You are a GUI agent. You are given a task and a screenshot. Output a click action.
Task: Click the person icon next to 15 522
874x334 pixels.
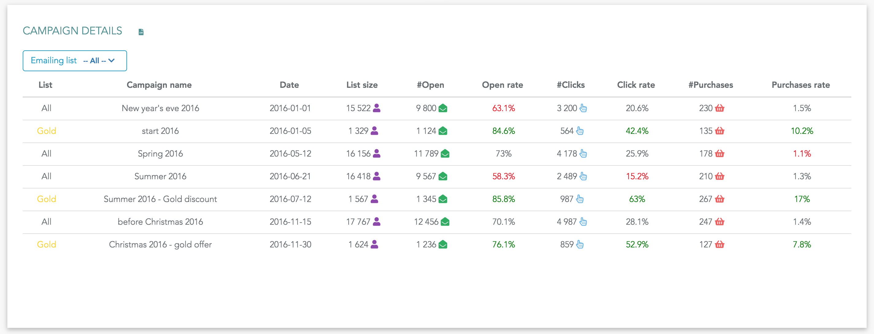click(377, 108)
